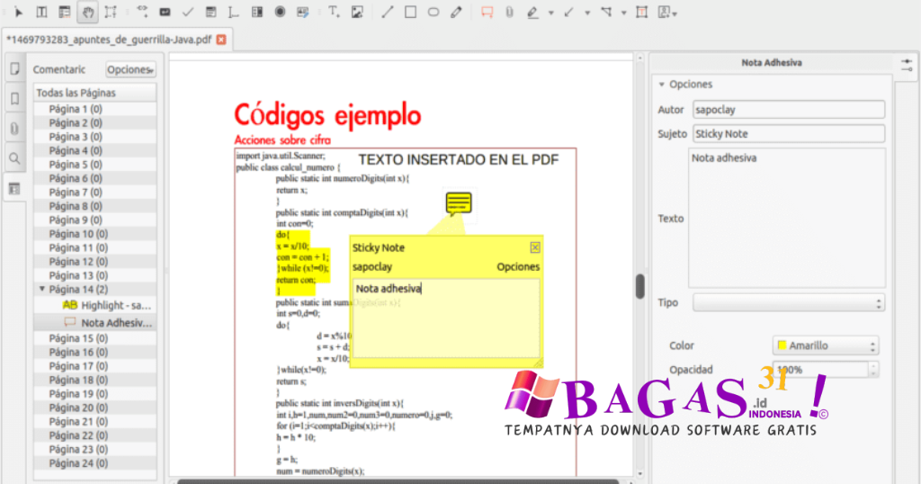Click the Attach File paperclip tool
This screenshot has height=484, width=921.
pyautogui.click(x=509, y=12)
